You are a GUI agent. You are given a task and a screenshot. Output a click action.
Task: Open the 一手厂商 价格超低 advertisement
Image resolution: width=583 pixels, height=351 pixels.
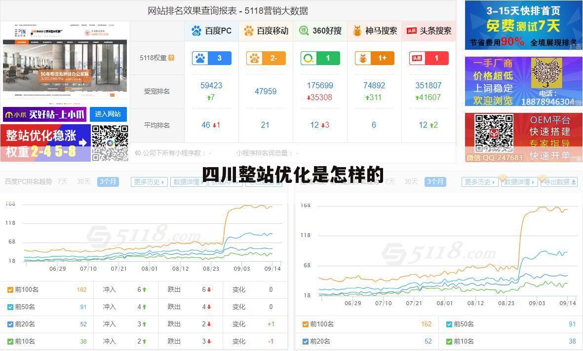523,81
